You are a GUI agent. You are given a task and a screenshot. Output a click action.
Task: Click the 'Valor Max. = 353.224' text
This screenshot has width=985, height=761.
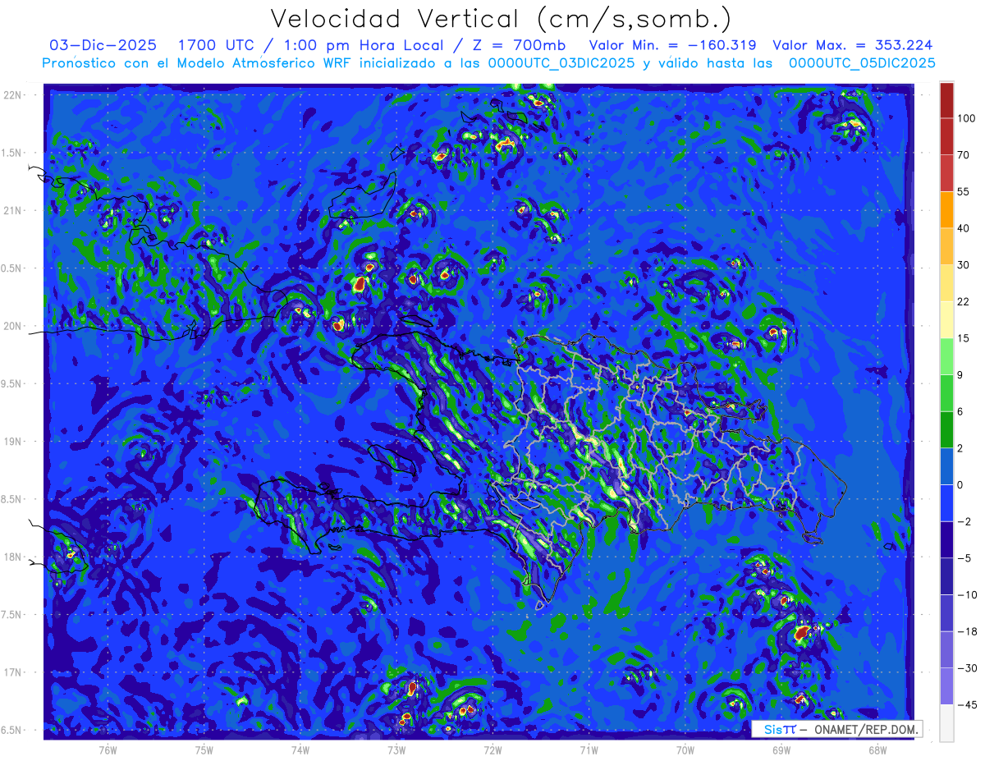pos(853,45)
